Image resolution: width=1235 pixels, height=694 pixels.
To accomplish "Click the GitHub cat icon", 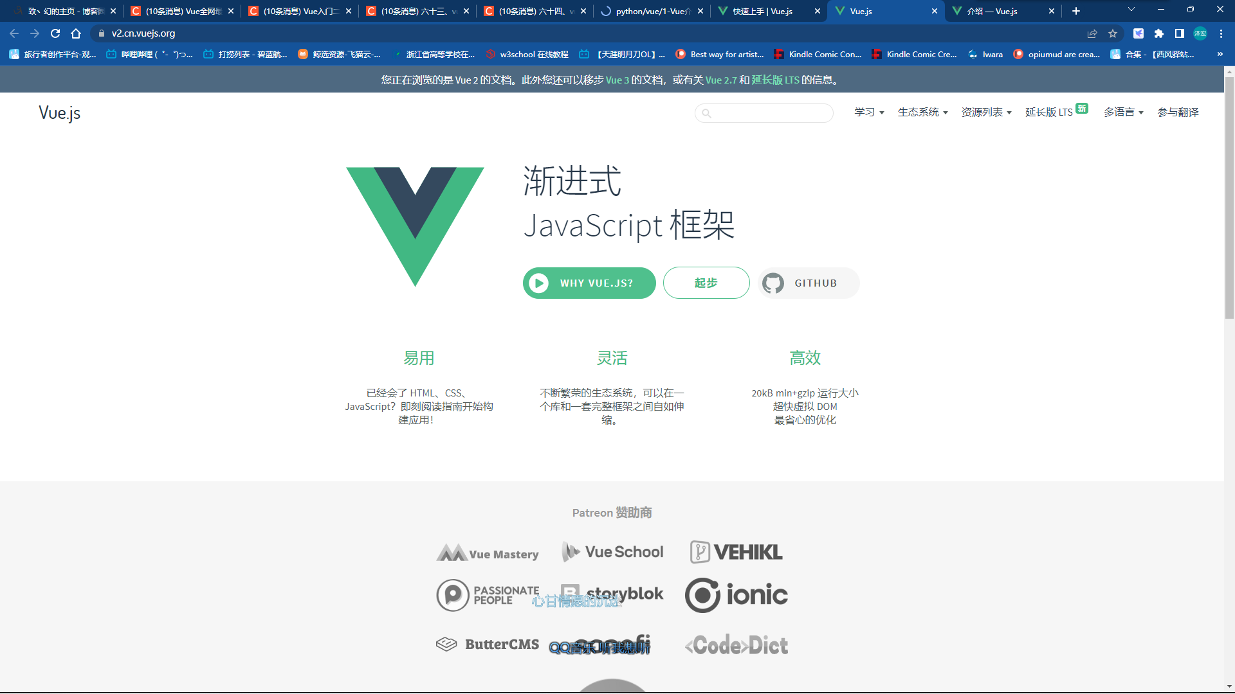I will coord(774,283).
